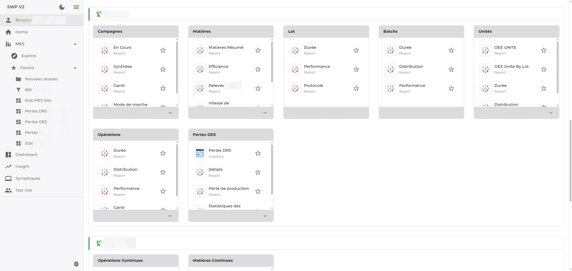The width and height of the screenshot is (572, 271).
Task: Click the Nouveau dossier folder icon
Action: click(x=18, y=79)
